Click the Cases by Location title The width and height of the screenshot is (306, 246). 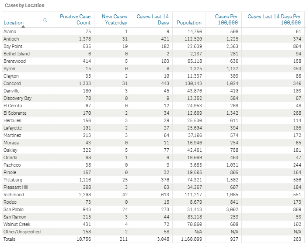click(x=24, y=5)
